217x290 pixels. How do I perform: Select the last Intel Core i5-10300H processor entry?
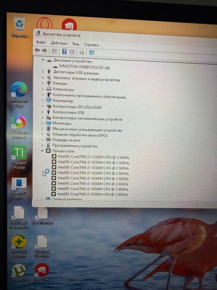[x=93, y=194]
